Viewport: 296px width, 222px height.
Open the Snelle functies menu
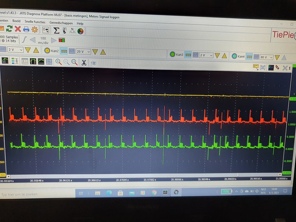coord(35,22)
